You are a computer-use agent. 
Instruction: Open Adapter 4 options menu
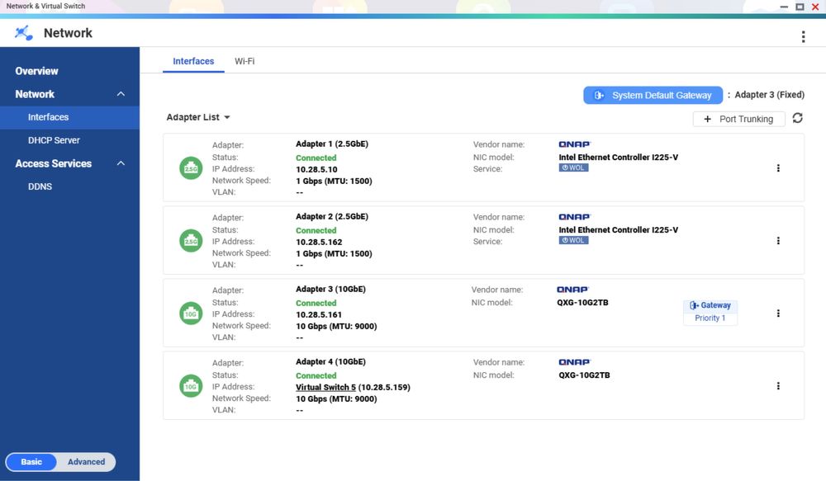tap(778, 386)
